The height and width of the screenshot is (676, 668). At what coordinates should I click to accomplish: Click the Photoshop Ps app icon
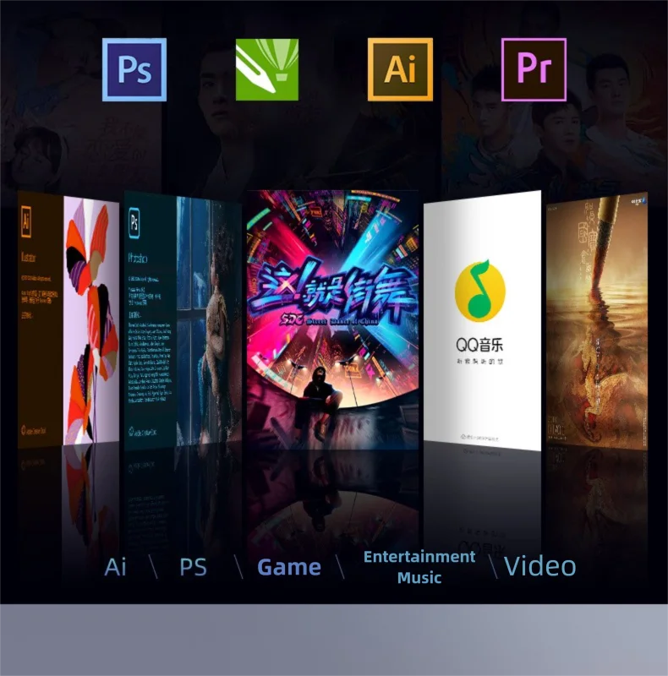tap(134, 69)
